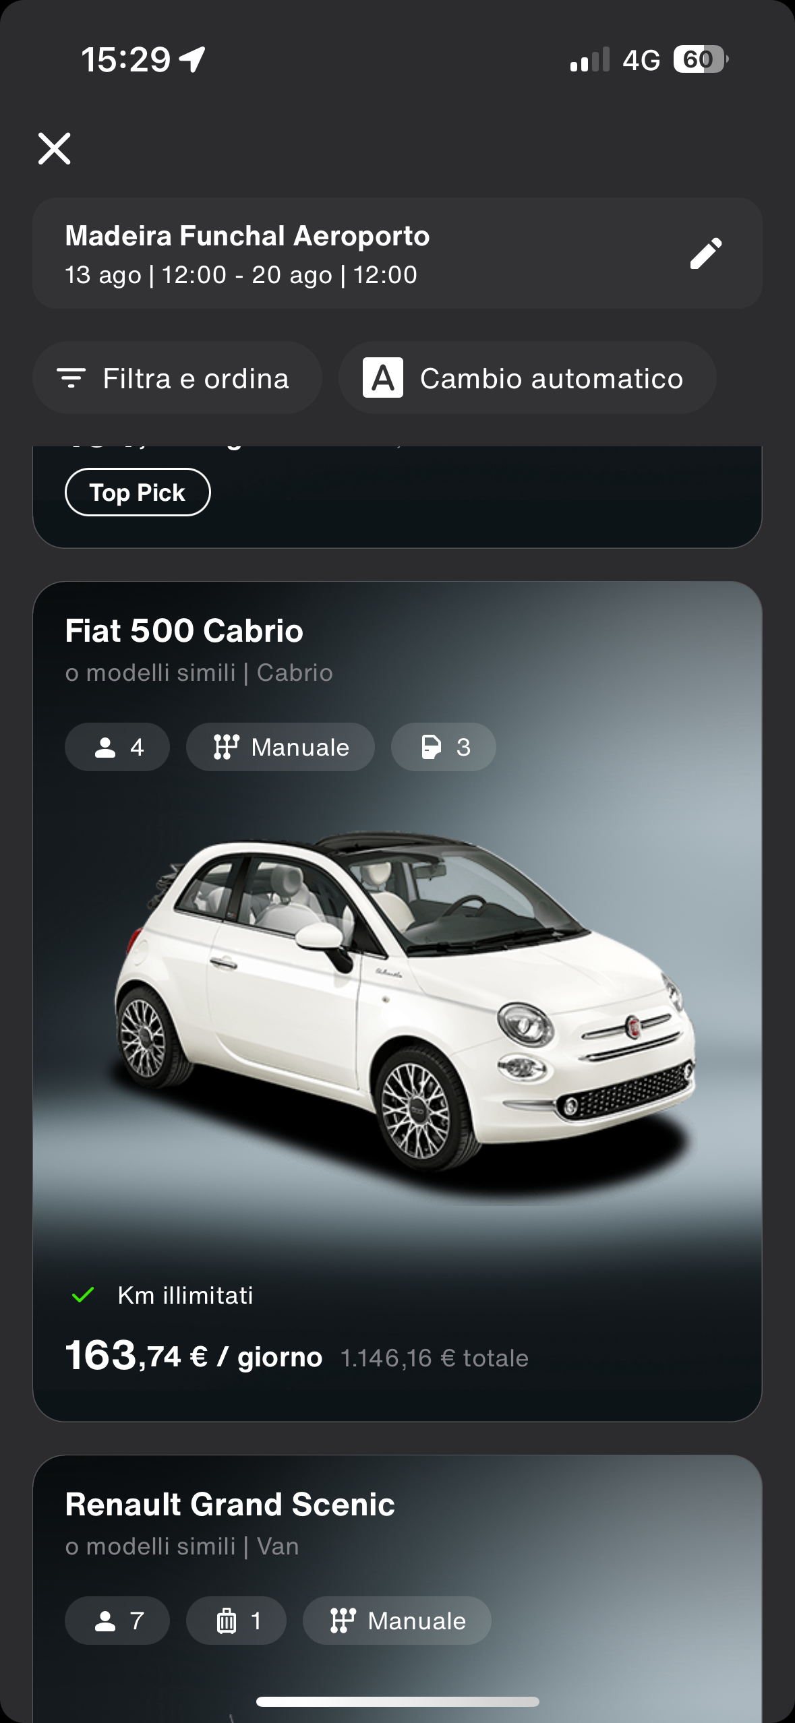The width and height of the screenshot is (795, 1723).
Task: Toggle the Cambio automatico filter
Action: (527, 377)
